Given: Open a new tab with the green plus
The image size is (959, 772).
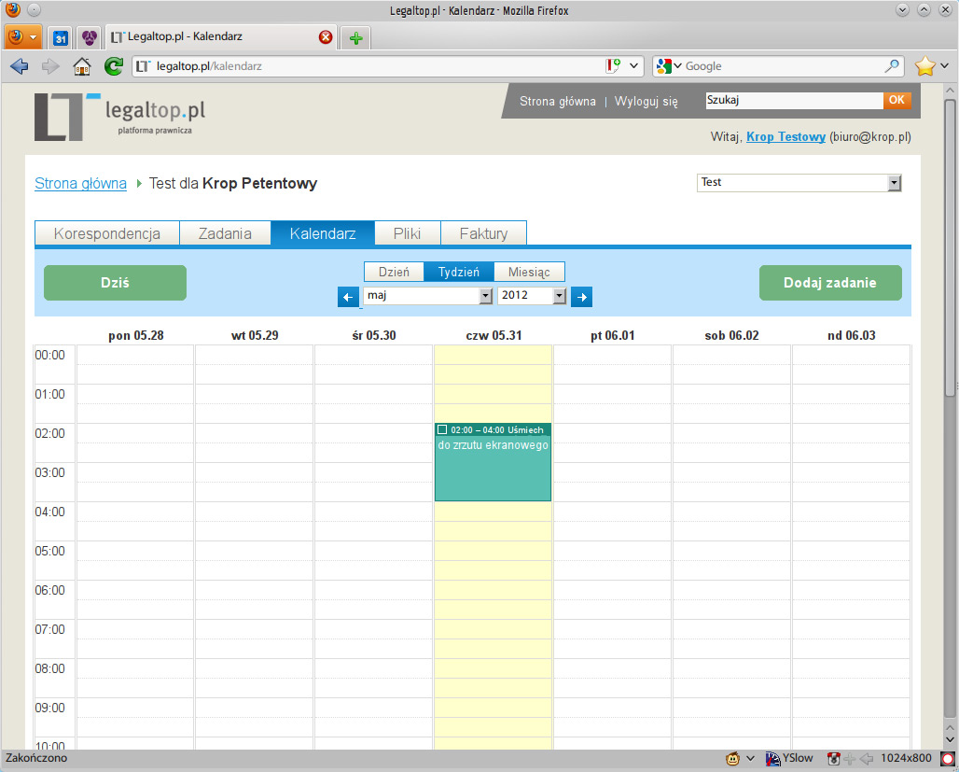Looking at the screenshot, I should (x=355, y=38).
